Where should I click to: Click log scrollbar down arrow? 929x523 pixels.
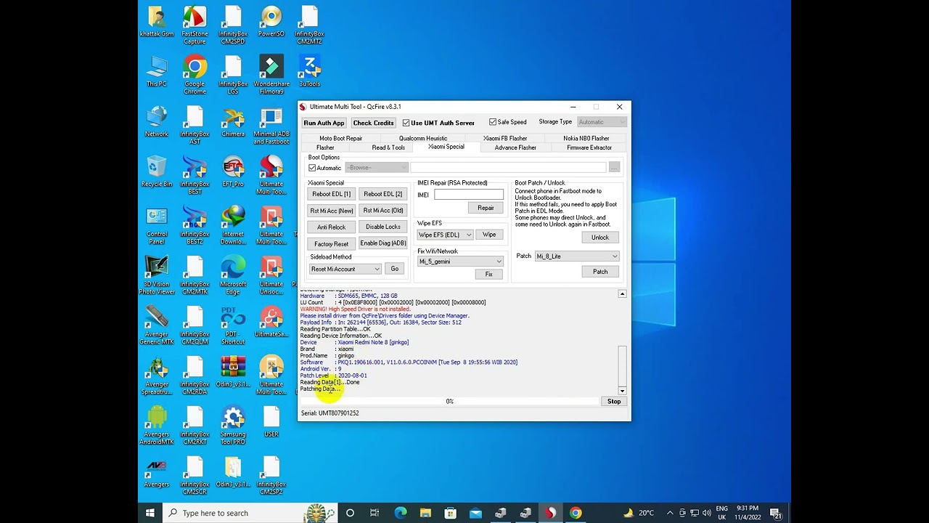(622, 391)
